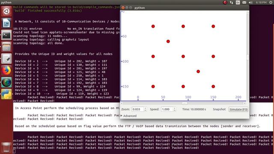Open the Trash in the dock
This screenshot has height=154, width=274.
[x=6, y=147]
